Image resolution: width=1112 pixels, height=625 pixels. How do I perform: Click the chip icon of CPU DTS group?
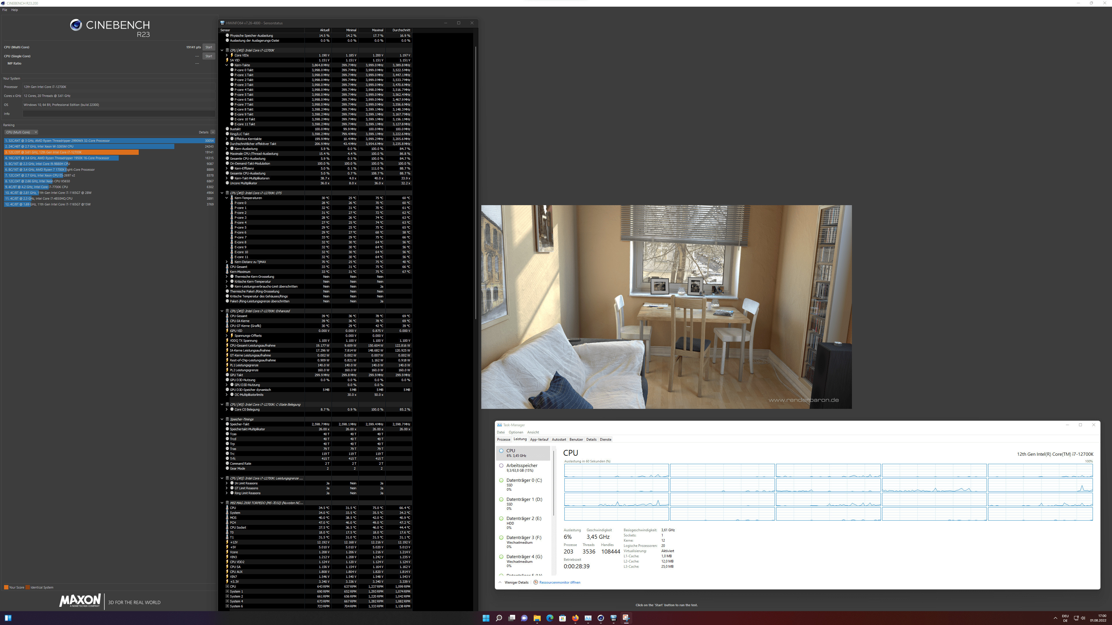pos(227,193)
